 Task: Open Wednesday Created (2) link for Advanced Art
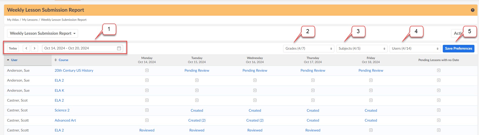255,120
